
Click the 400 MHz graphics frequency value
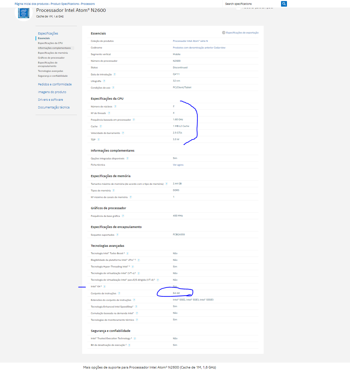[x=178, y=216]
